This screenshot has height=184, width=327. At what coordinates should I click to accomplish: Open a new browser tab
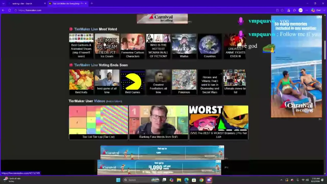pos(92,3)
